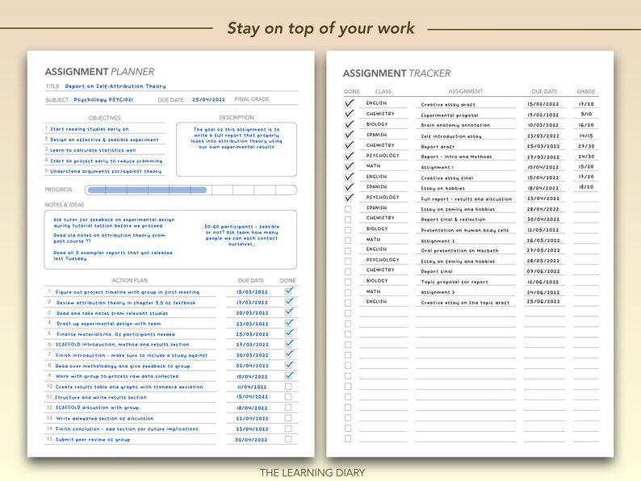Select grade '14/15' for Self introduction essay
The image size is (641, 481).
click(586, 136)
